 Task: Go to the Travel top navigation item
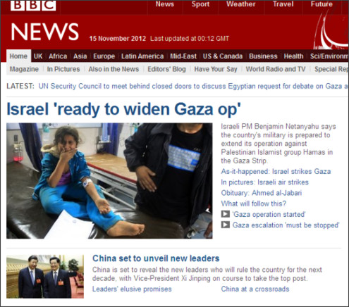point(283,4)
